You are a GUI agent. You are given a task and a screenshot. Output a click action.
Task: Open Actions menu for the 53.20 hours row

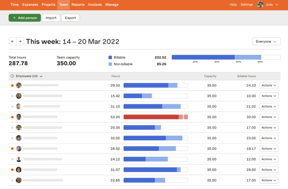click(x=269, y=117)
